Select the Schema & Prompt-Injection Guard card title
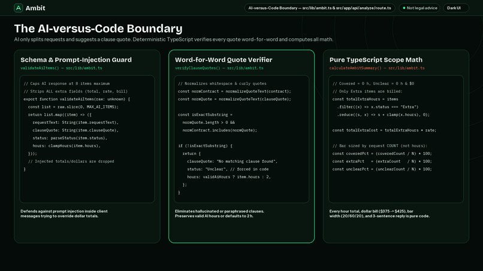The height and width of the screenshot is (271, 483). pyautogui.click(x=76, y=60)
